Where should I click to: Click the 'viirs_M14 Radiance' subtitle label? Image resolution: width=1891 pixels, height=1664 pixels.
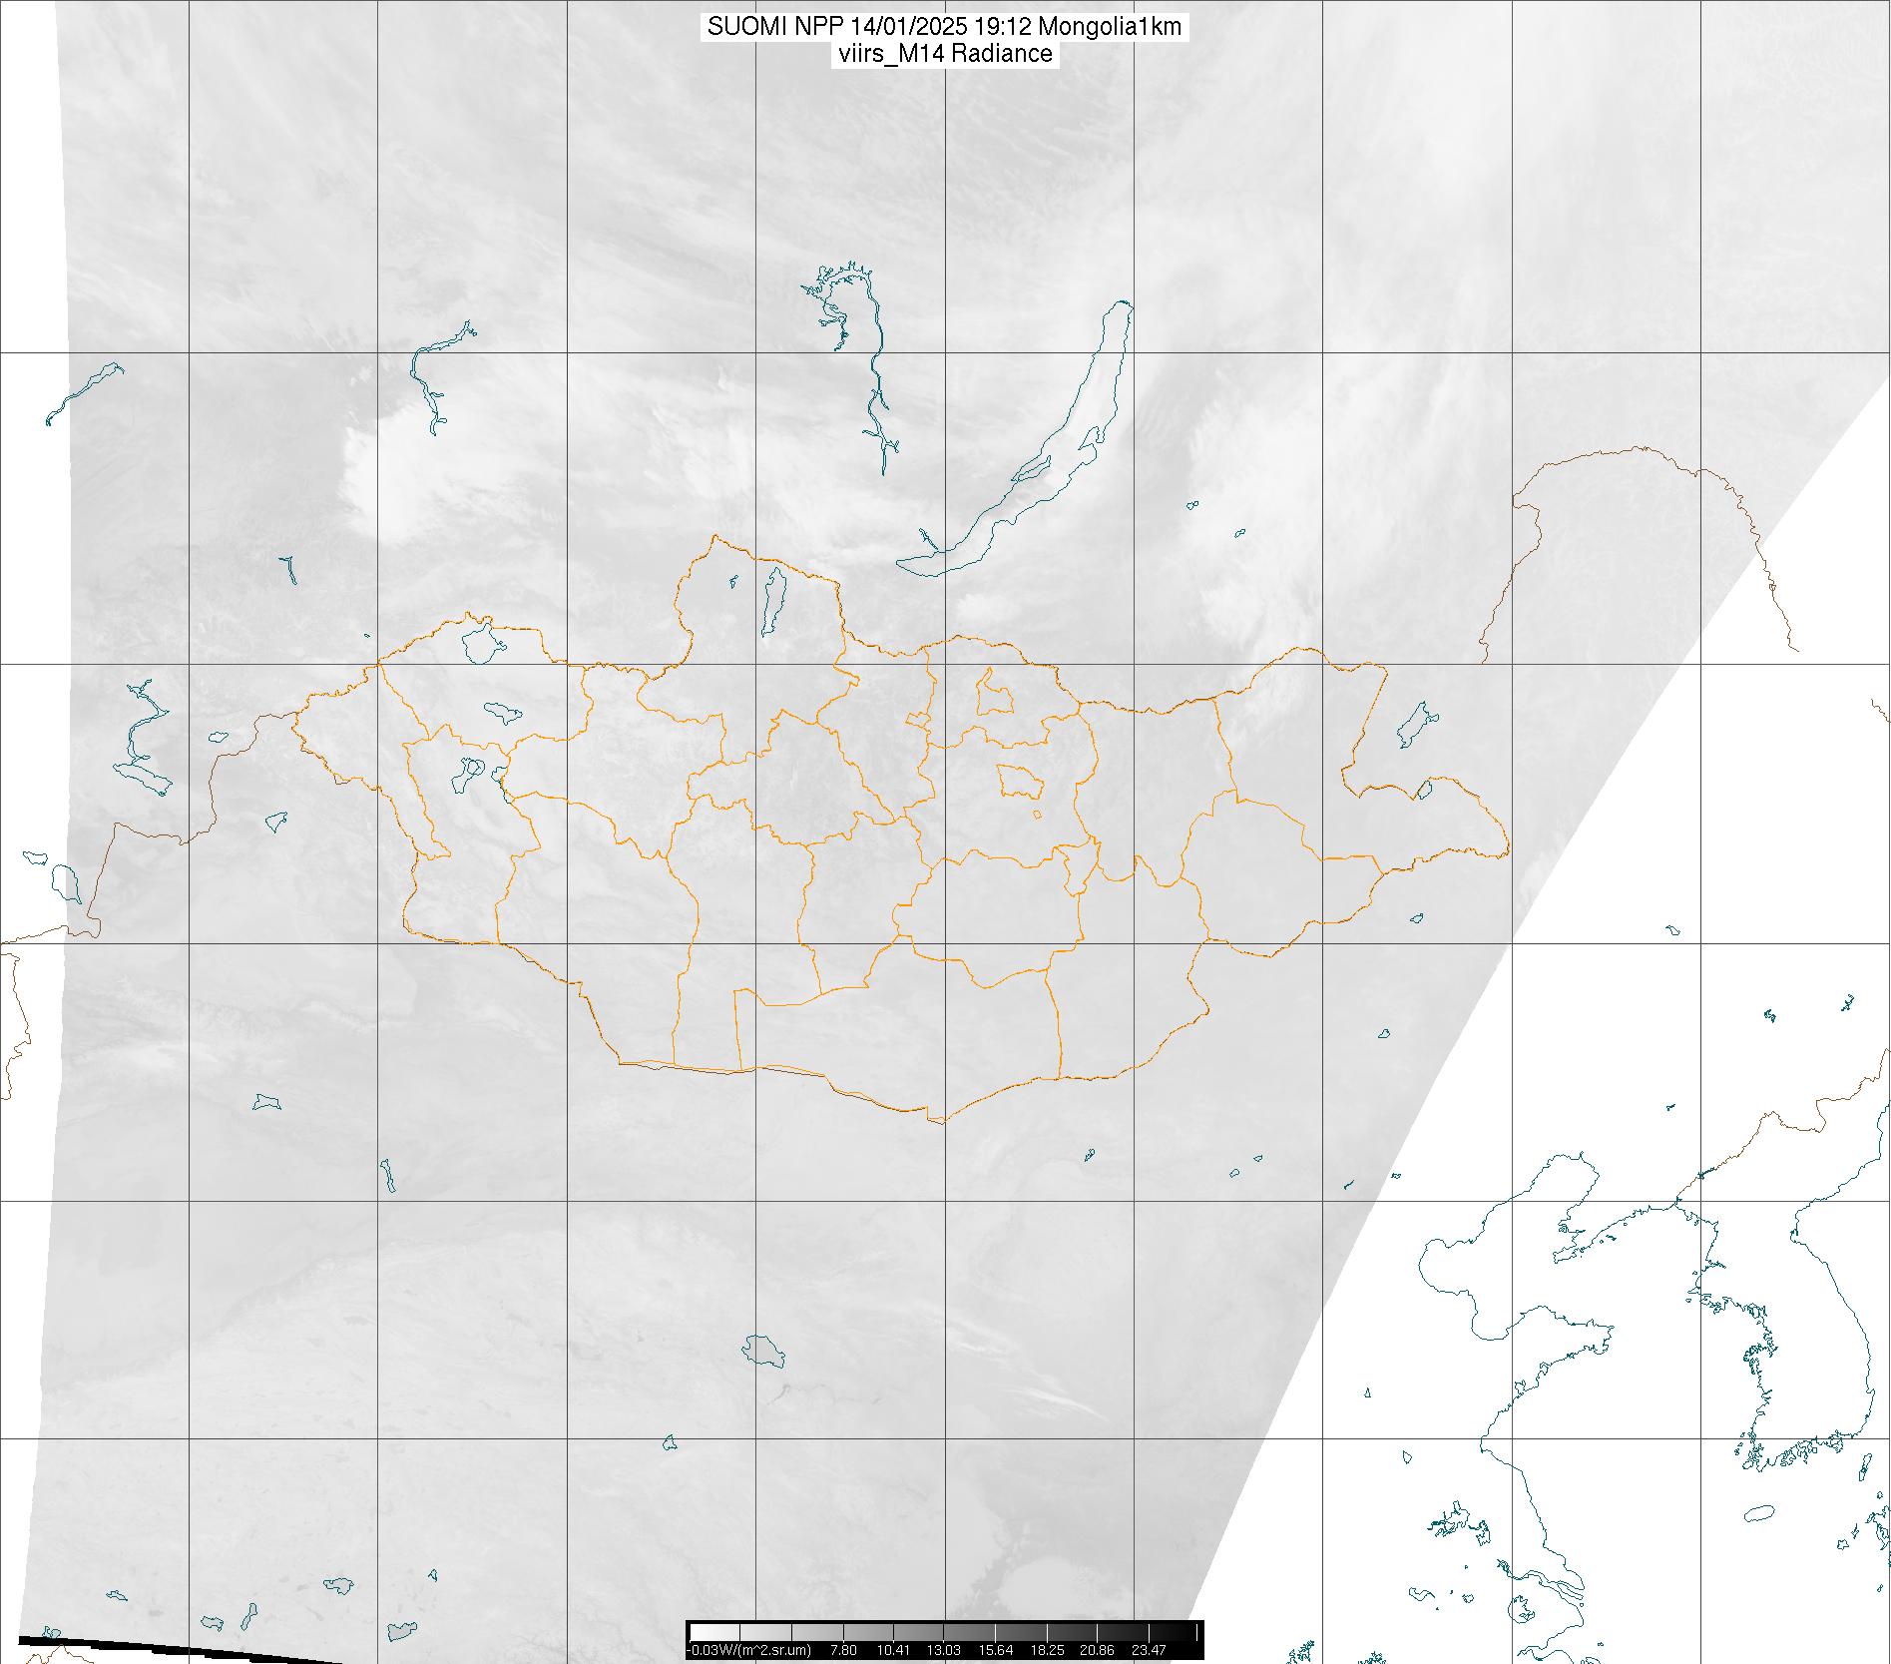pos(944,54)
